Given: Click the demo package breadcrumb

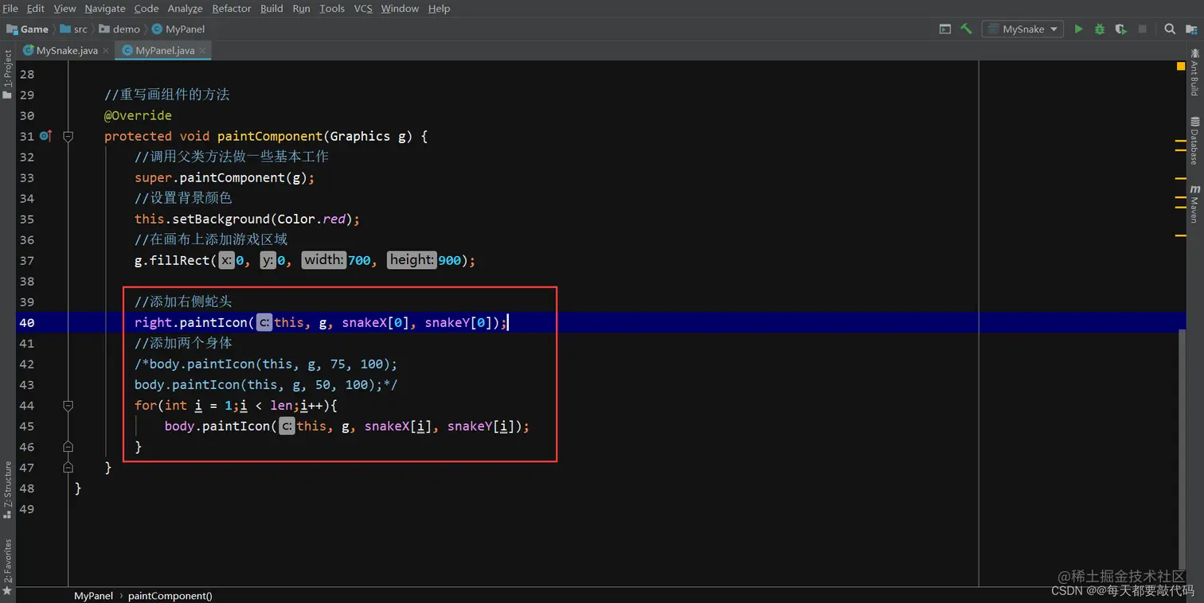Looking at the screenshot, I should click(119, 29).
